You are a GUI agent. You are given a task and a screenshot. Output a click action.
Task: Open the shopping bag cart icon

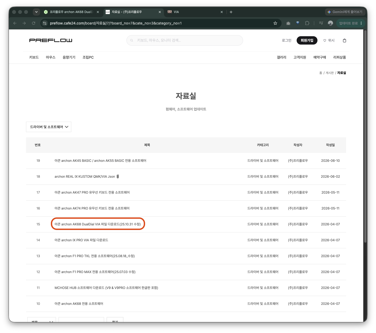coord(345,40)
